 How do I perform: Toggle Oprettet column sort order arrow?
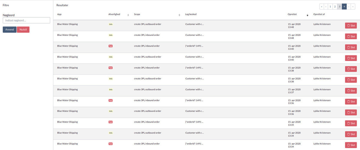(307, 15)
